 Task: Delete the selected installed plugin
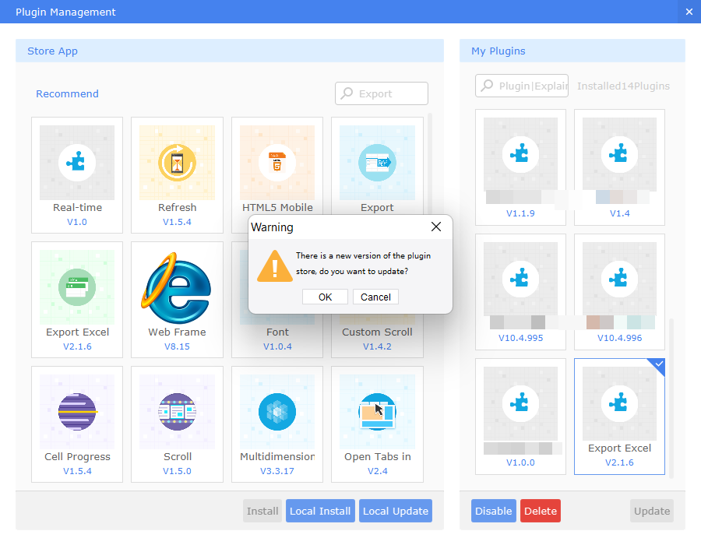(540, 511)
